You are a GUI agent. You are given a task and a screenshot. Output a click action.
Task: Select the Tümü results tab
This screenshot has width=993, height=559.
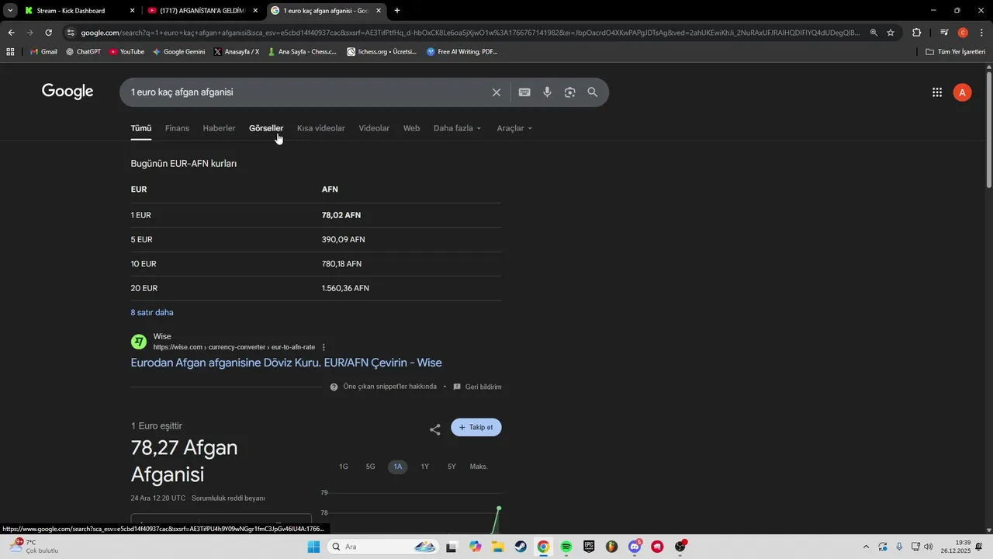pyautogui.click(x=141, y=128)
